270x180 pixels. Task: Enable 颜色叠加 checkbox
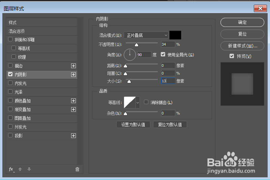[x=10, y=100]
